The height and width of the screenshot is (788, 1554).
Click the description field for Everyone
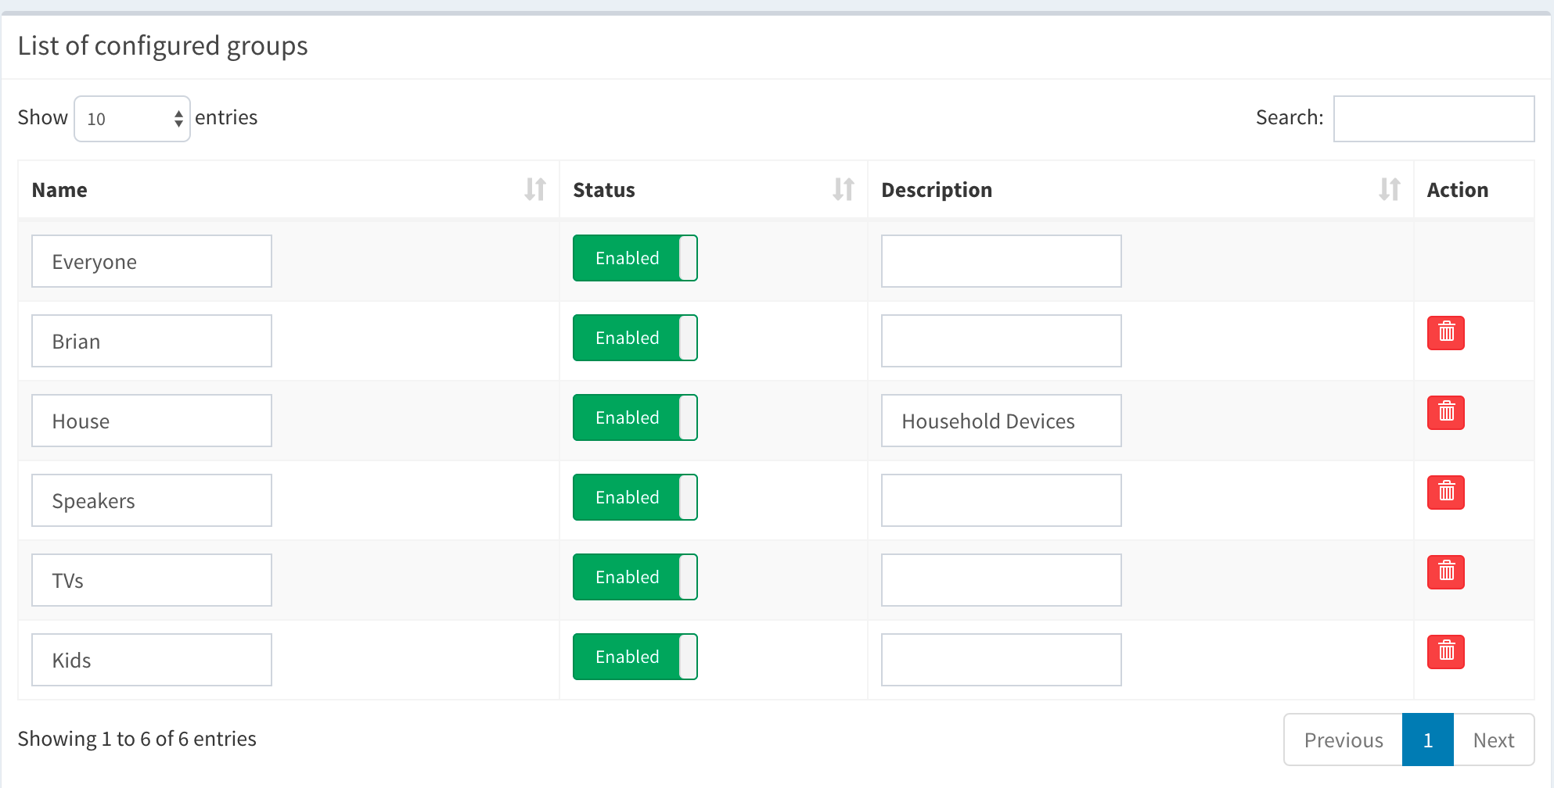click(1002, 261)
